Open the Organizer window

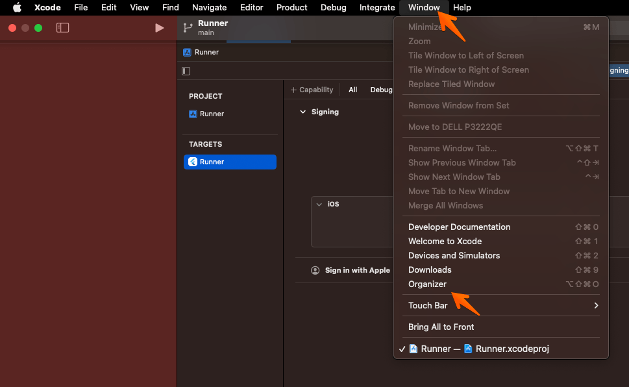click(501, 284)
